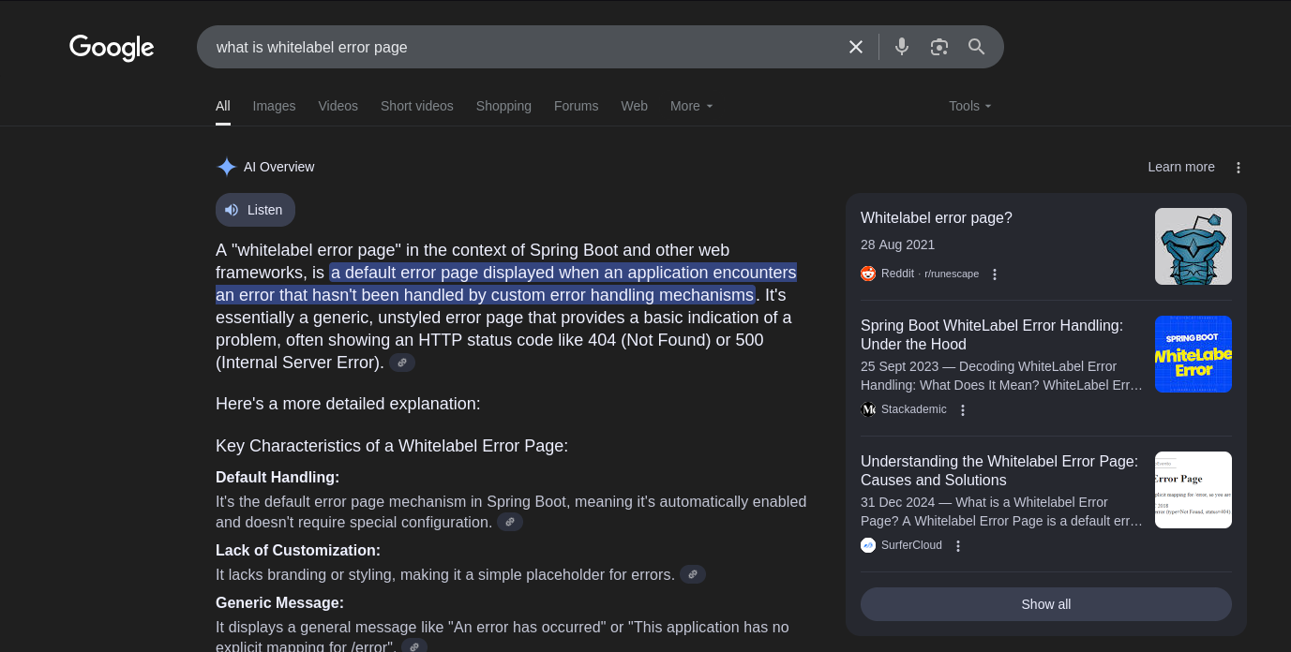
Task: Open more options for the Reddit result
Action: coord(995,274)
